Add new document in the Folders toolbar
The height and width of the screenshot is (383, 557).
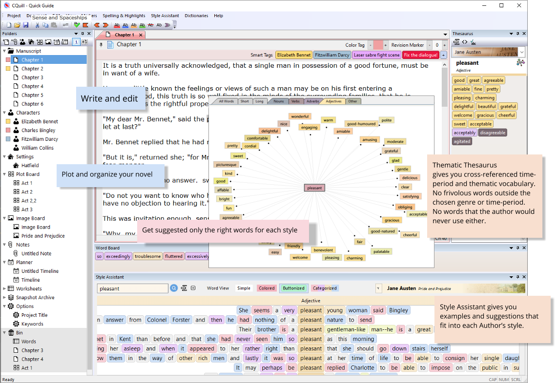(6, 42)
